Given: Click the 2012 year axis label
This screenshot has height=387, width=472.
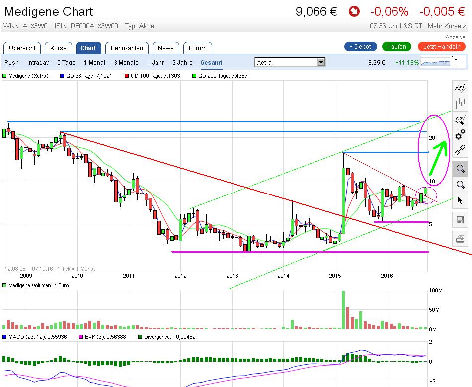Looking at the screenshot, I should [x=180, y=276].
